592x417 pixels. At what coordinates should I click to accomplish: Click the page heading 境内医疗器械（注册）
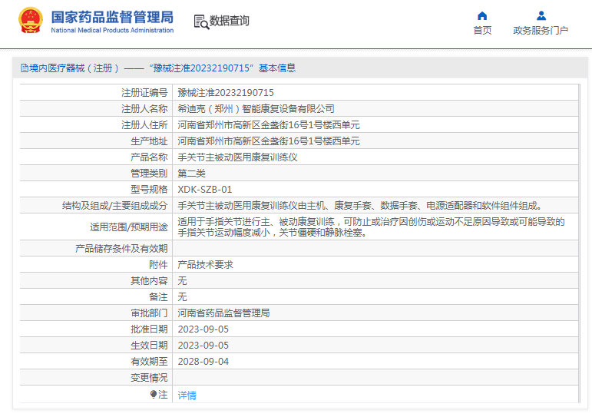[74, 68]
